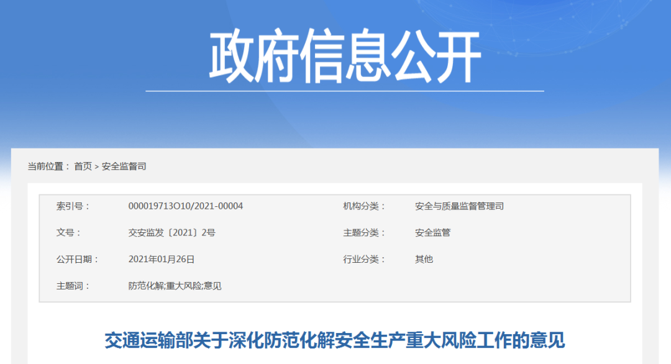Select the publish date 2021年01月26日
The height and width of the screenshot is (364, 671).
pyautogui.click(x=162, y=259)
